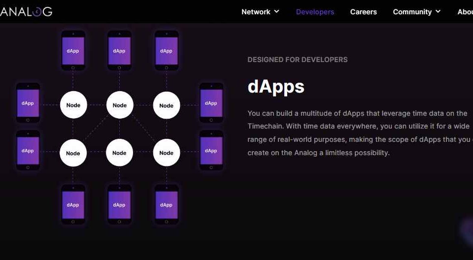
Task: Select the lower-left Node circle
Action: pyautogui.click(x=73, y=153)
